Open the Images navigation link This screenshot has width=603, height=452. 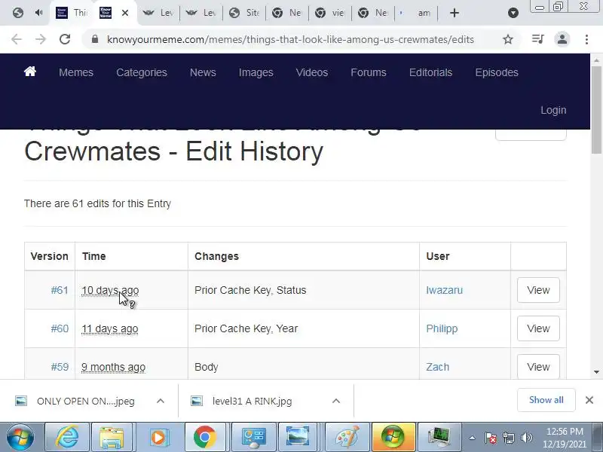[256, 72]
